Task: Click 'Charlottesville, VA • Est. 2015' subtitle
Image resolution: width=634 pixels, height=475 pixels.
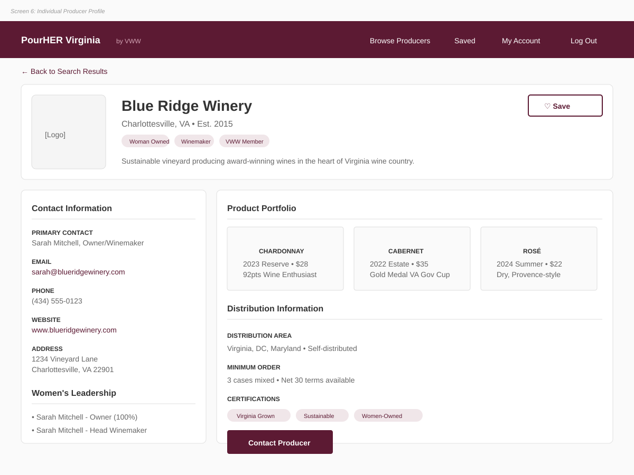Action: [177, 124]
